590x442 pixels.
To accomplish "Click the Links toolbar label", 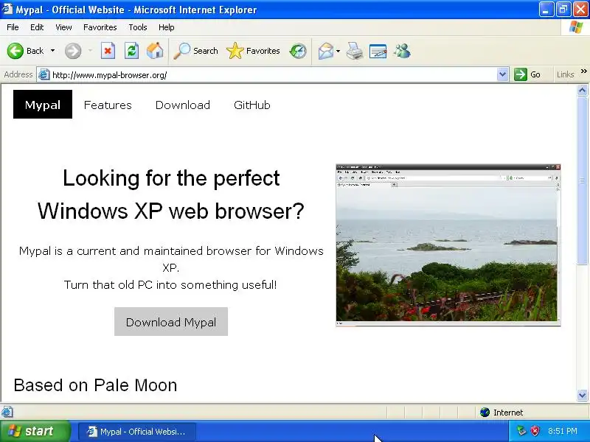I will [x=565, y=74].
